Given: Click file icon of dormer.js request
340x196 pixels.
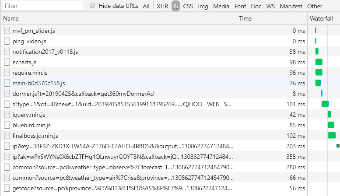Looking at the screenshot, I should point(7,94).
